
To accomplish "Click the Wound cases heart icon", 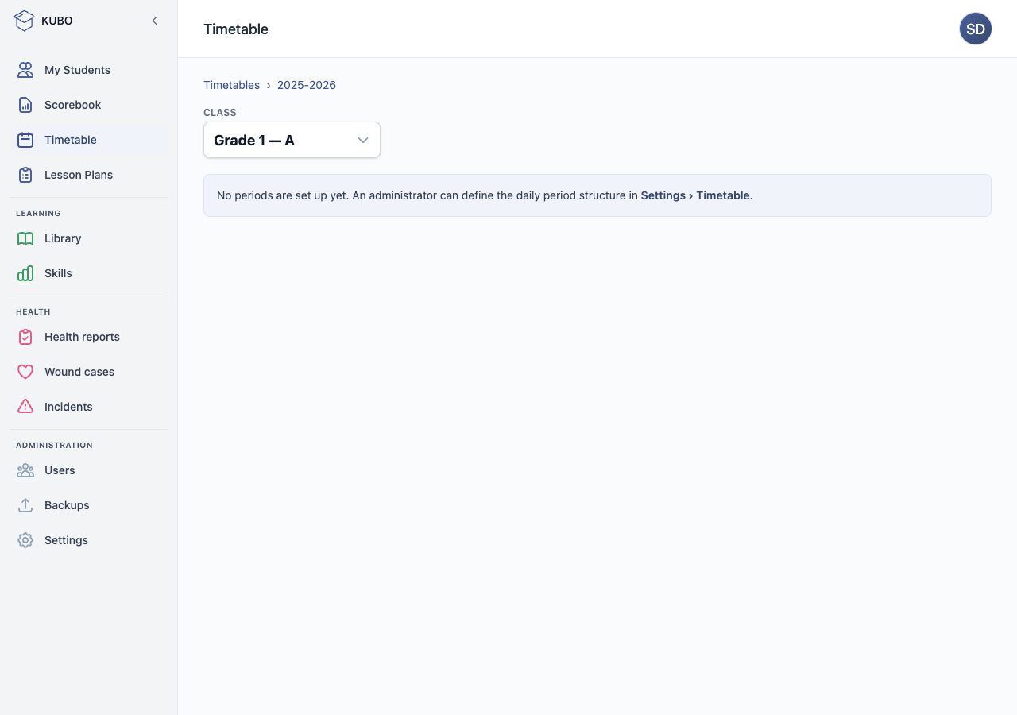I will (x=25, y=372).
